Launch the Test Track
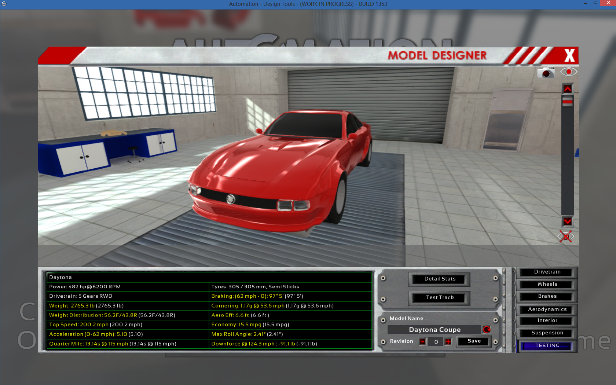616x385 pixels. tap(440, 298)
